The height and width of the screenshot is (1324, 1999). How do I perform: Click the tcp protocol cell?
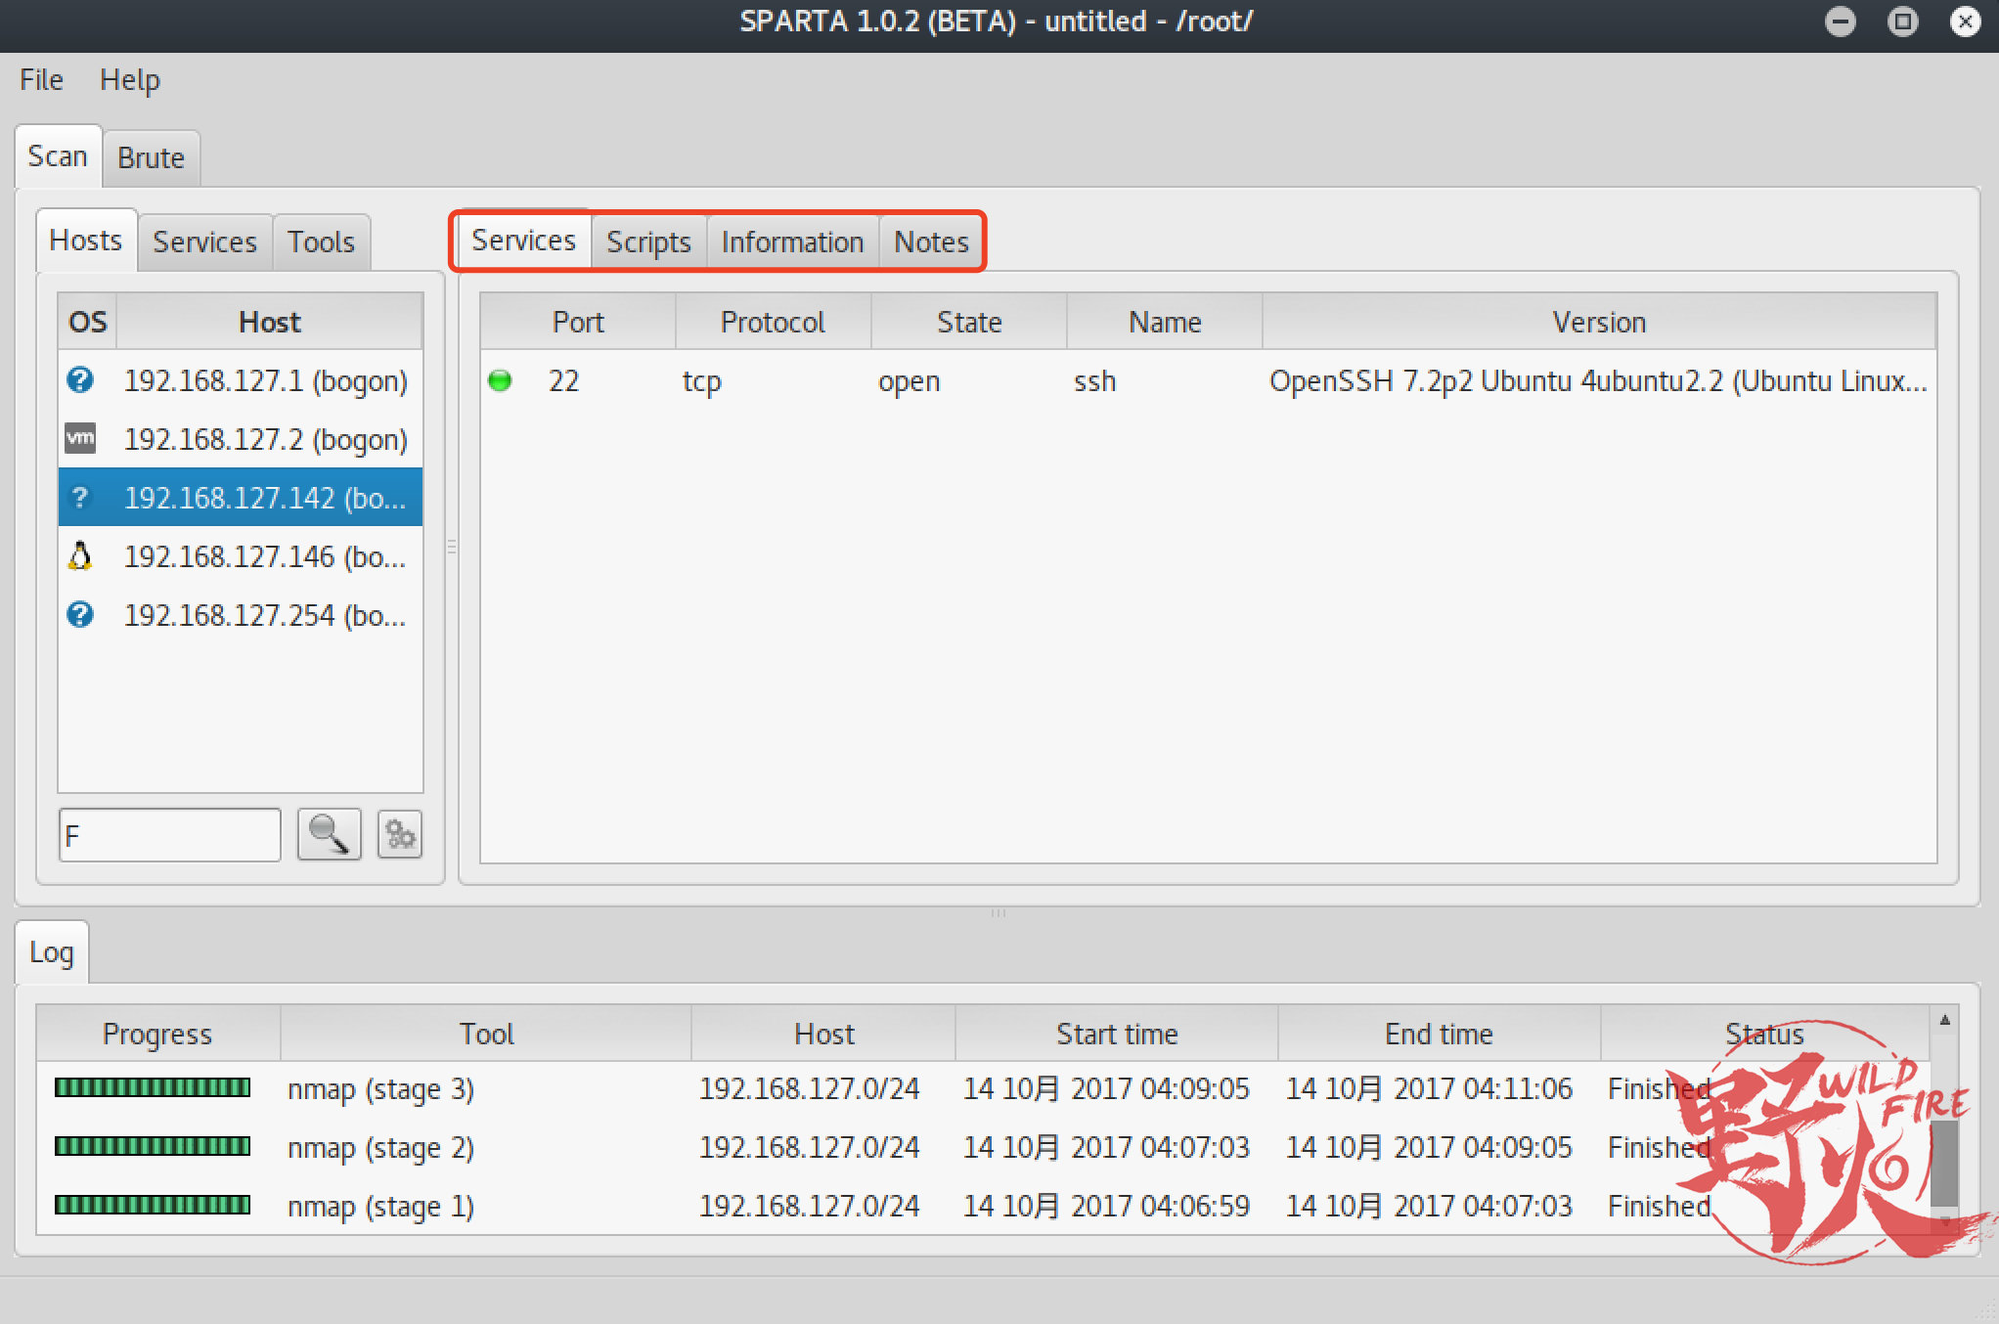pyautogui.click(x=701, y=380)
